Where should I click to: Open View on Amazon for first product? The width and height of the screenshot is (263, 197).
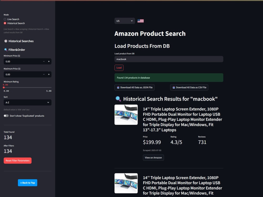coord(153,158)
